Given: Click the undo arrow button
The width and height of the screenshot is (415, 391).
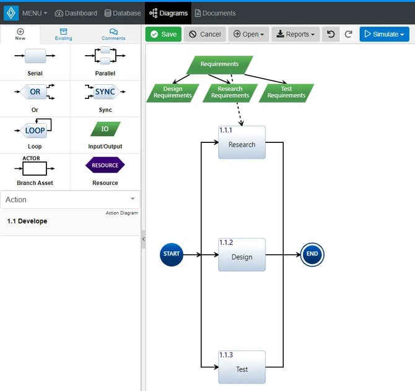Looking at the screenshot, I should pyautogui.click(x=331, y=34).
